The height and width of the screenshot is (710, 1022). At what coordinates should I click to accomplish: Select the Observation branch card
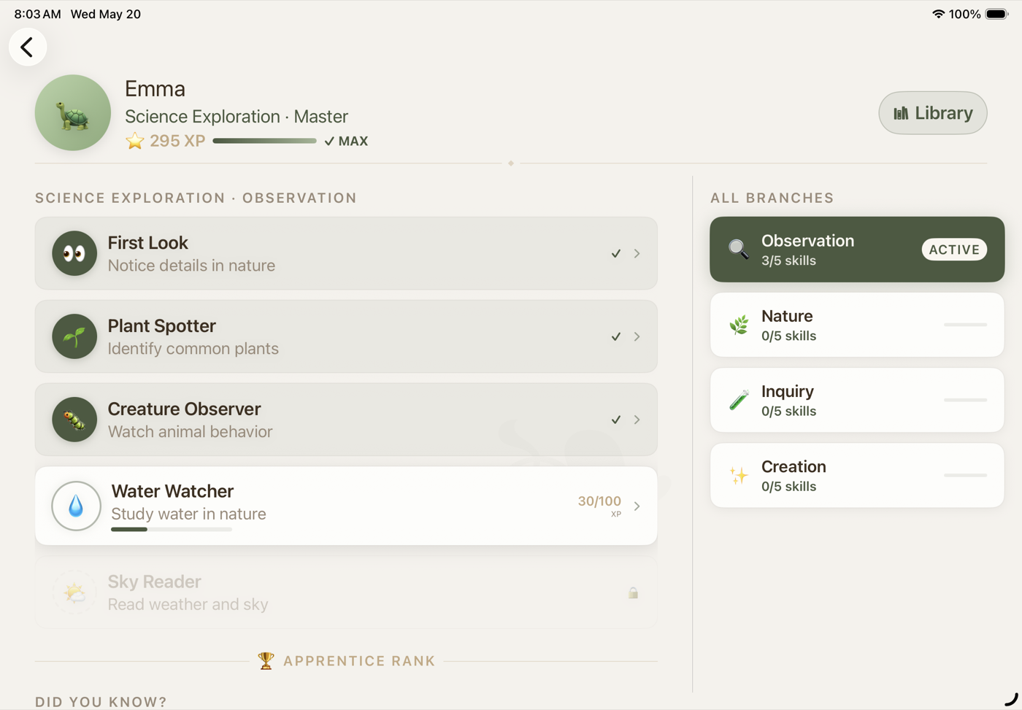(857, 250)
